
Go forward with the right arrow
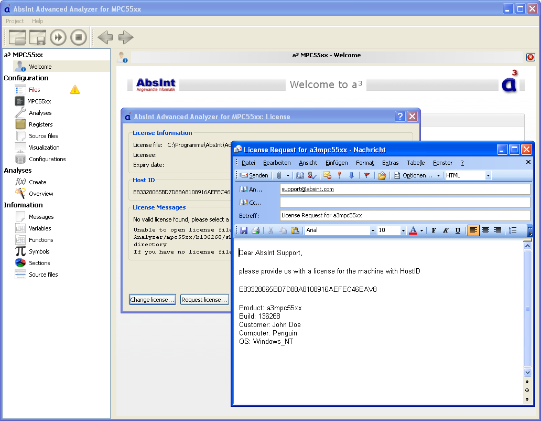tap(126, 37)
